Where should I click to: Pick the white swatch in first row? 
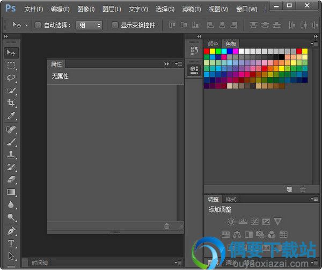click(x=241, y=51)
